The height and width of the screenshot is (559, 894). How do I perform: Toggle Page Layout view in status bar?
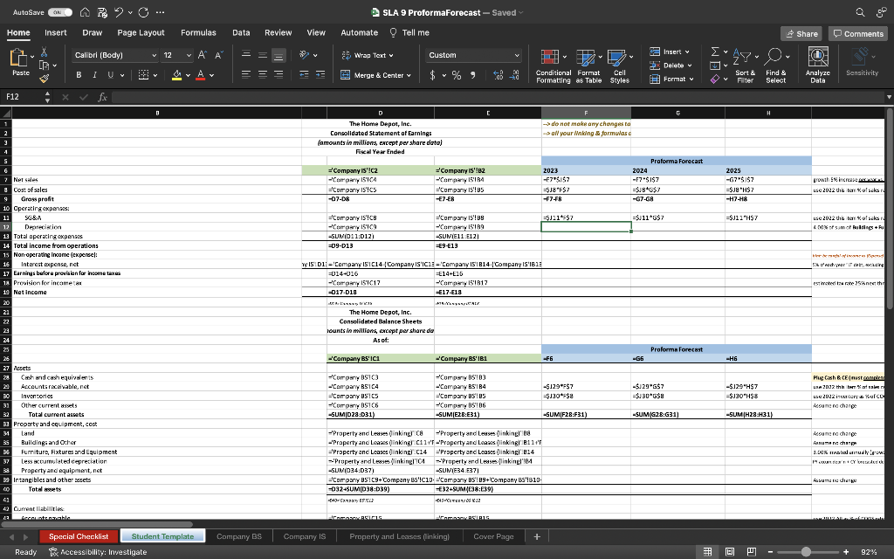[729, 552]
